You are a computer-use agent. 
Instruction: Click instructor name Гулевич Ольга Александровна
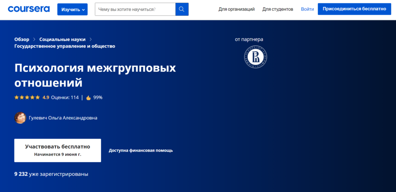click(63, 118)
